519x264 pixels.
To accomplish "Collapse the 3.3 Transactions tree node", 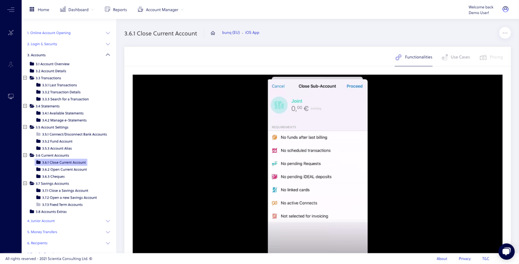I will (x=25, y=78).
